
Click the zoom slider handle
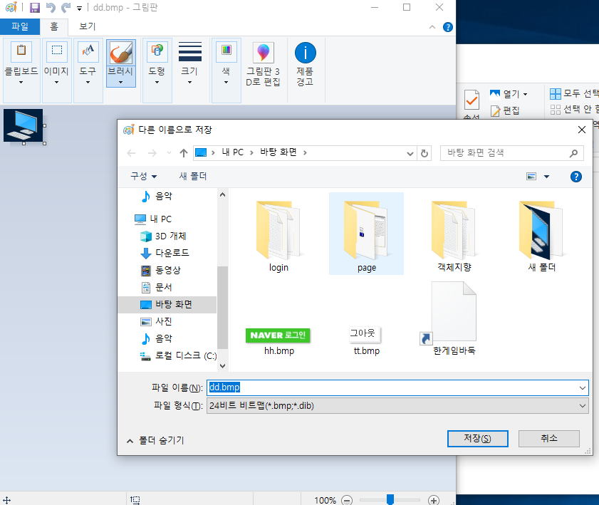(x=390, y=499)
